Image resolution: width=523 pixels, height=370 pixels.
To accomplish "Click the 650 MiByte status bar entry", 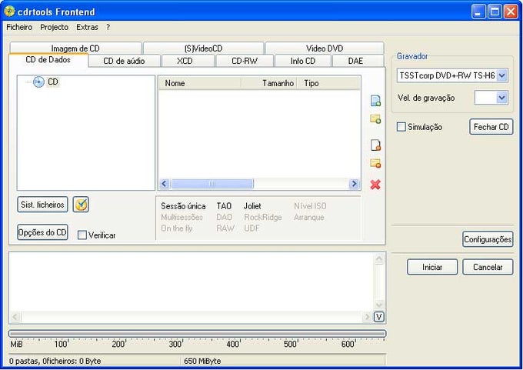I will coord(202,361).
